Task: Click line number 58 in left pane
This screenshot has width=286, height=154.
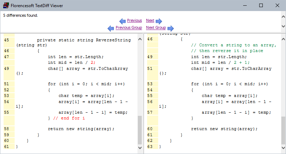Action: (x=6, y=129)
